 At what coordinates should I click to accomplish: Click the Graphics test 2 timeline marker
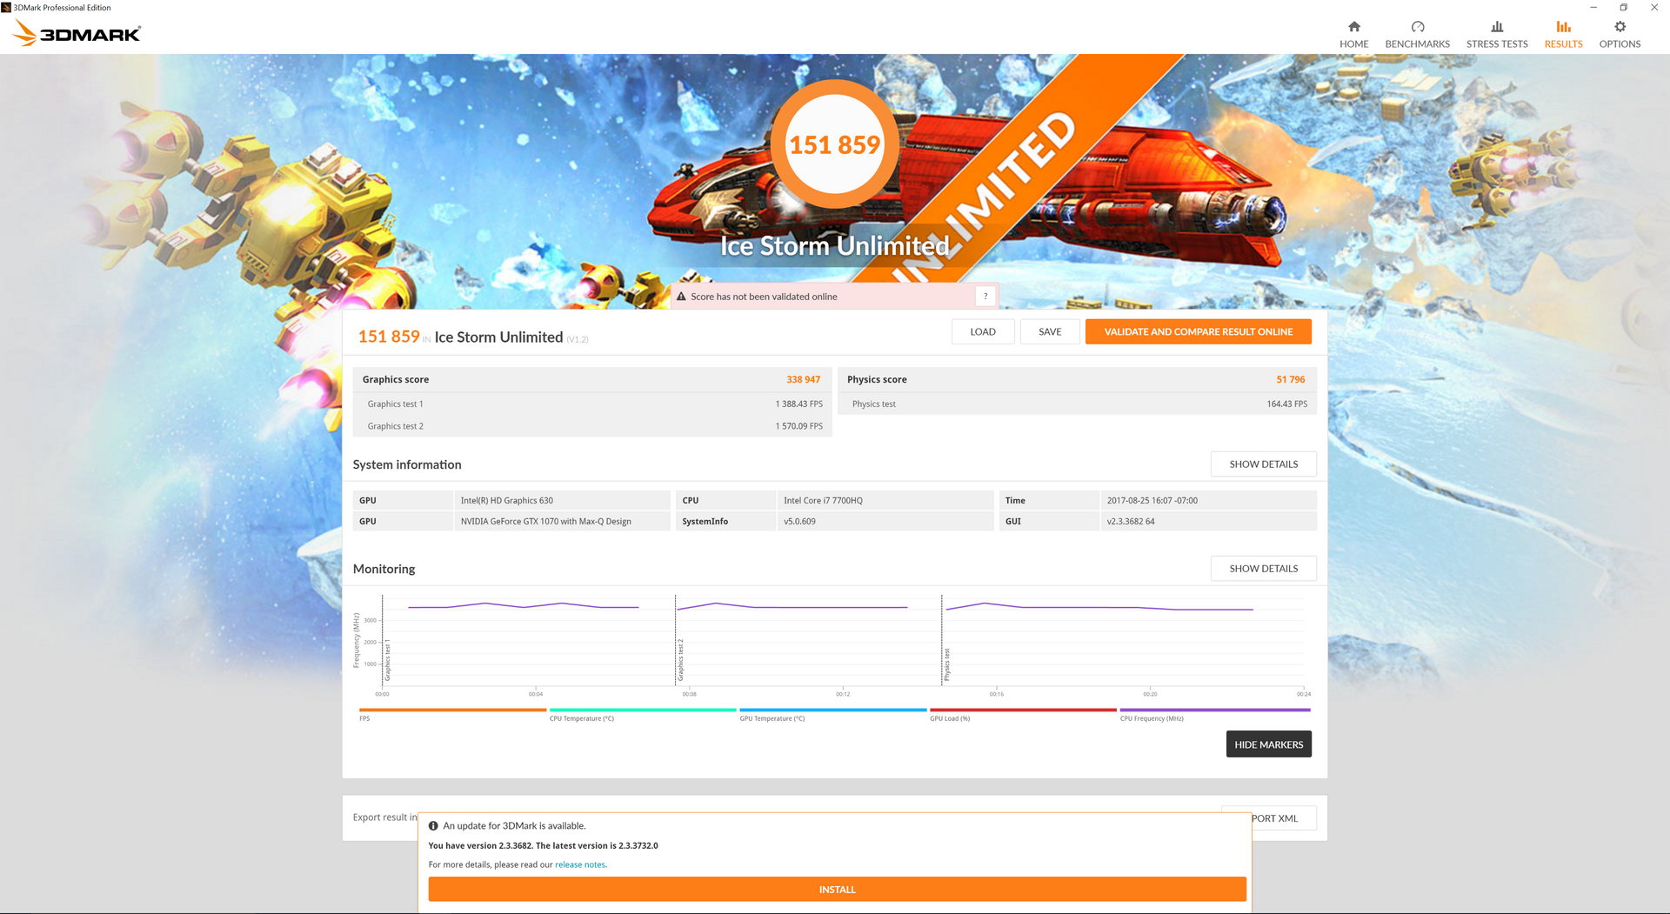[680, 661]
